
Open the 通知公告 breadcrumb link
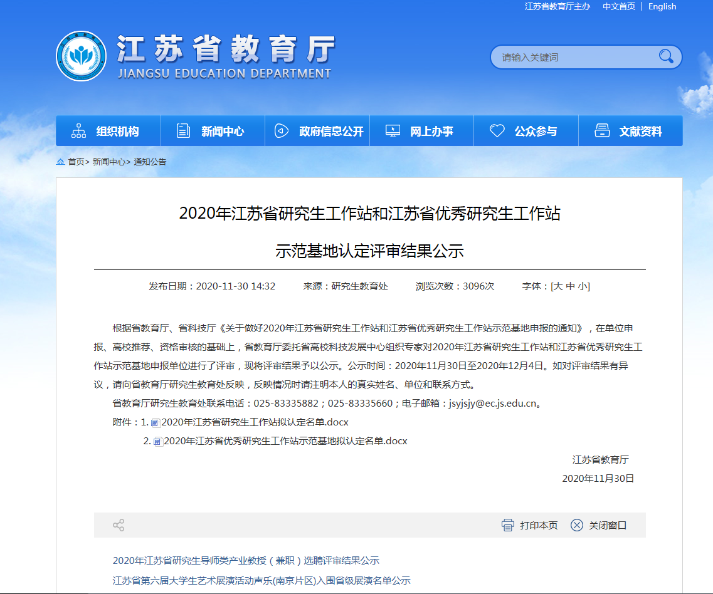pyautogui.click(x=150, y=162)
